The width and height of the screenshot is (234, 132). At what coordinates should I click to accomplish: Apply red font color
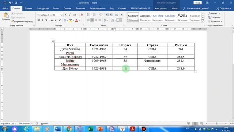[x=76, y=20]
